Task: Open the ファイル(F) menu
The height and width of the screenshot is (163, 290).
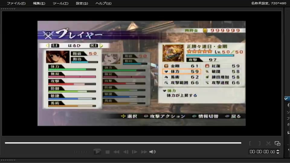Action: [x=16, y=3]
